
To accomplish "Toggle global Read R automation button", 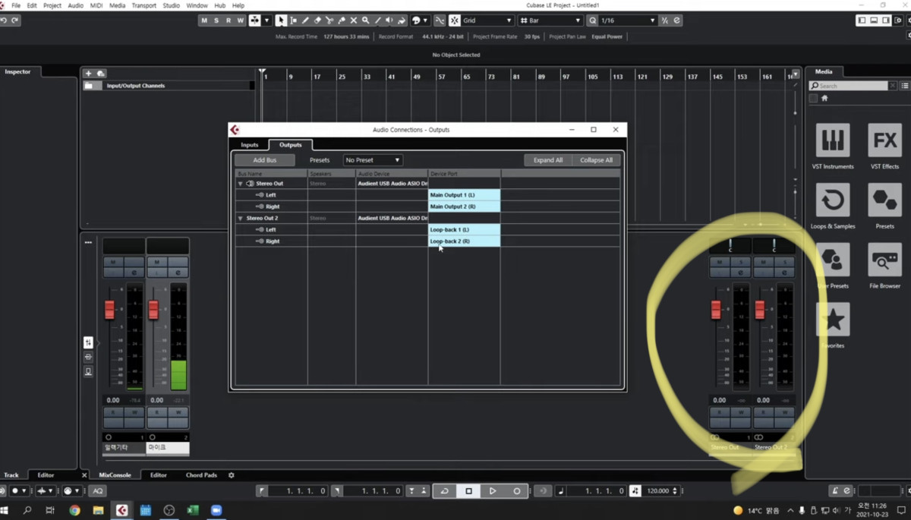I will point(229,20).
